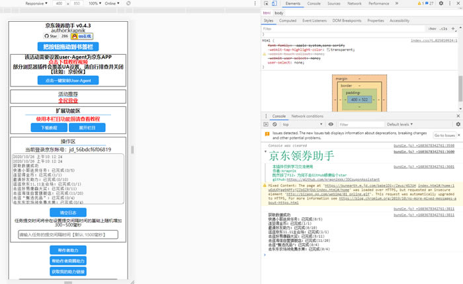463x284 pixels.
Task: Open the GitHub JDCouponAssistant link in console
Action: 333,179
